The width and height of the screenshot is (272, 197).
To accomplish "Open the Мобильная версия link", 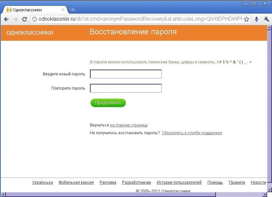I will click(x=76, y=182).
